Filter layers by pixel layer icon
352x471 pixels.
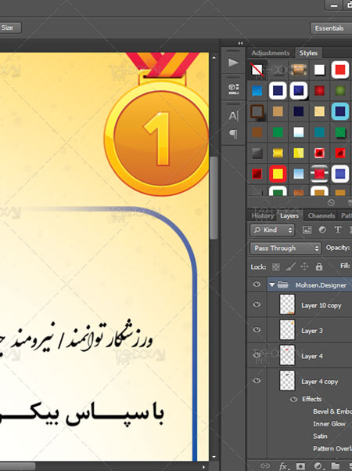(307, 230)
